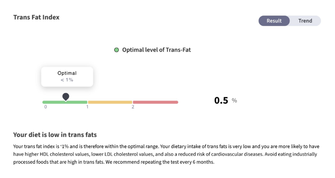Click the red high segment of the bar
Image resolution: width=335 pixels, height=178 pixels.
coord(156,102)
